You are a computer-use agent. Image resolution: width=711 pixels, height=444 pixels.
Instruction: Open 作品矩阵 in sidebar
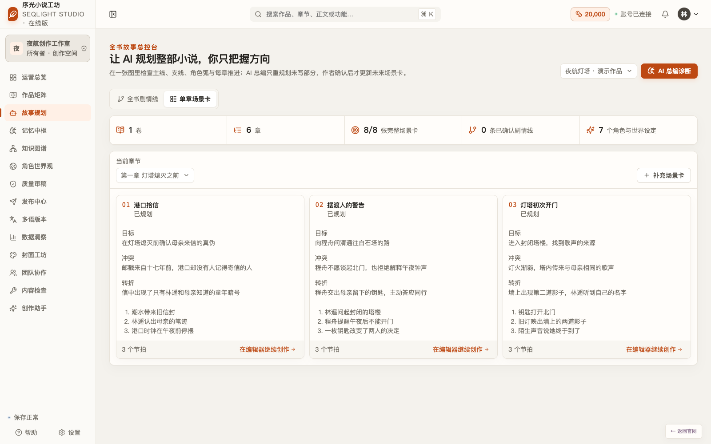point(48,95)
